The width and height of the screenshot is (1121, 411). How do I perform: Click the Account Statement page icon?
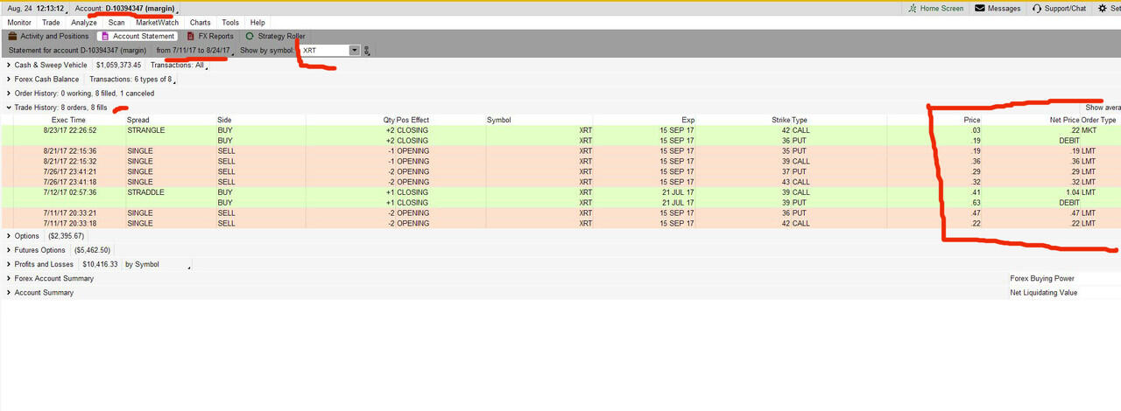pyautogui.click(x=105, y=37)
